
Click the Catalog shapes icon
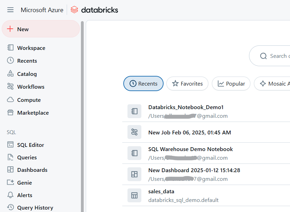click(10, 73)
